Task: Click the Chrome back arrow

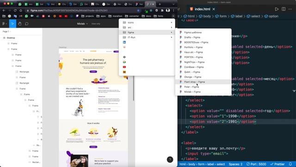Action: pyautogui.click(x=4, y=10)
